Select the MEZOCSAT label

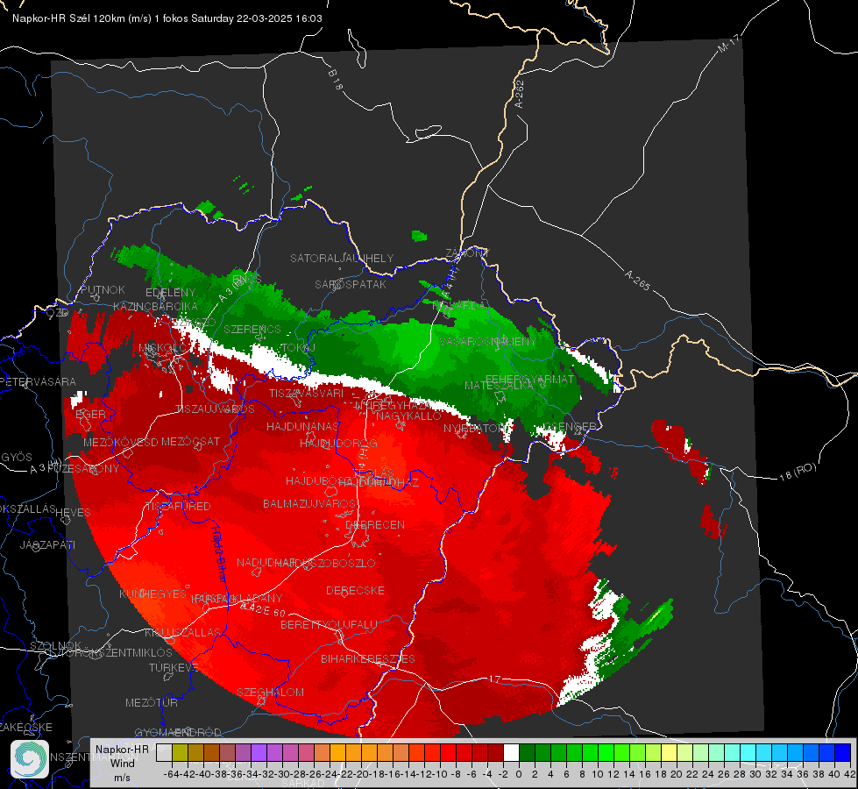[x=190, y=441]
